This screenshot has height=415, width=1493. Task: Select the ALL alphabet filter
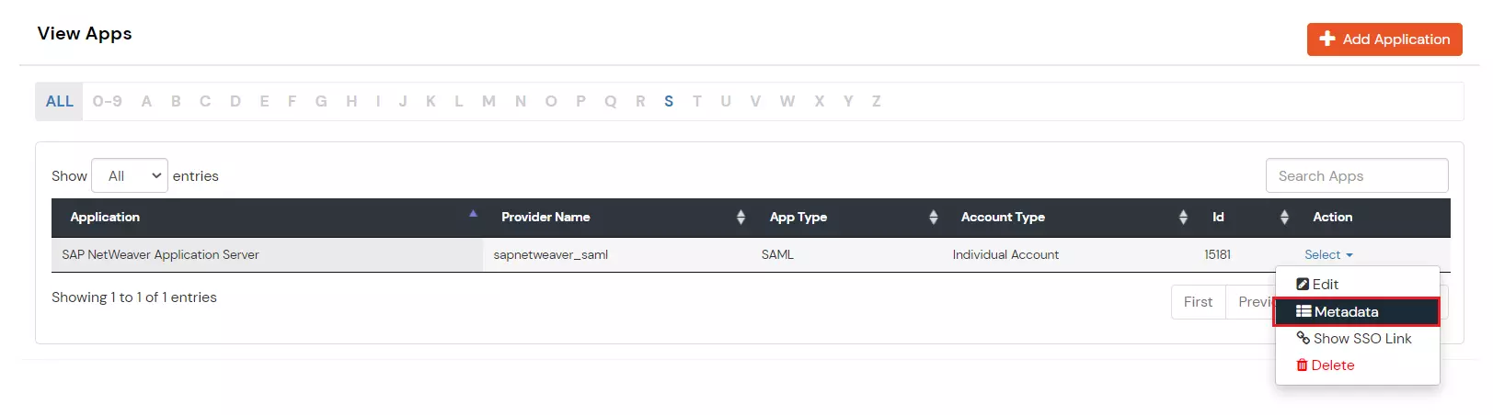pos(60,101)
